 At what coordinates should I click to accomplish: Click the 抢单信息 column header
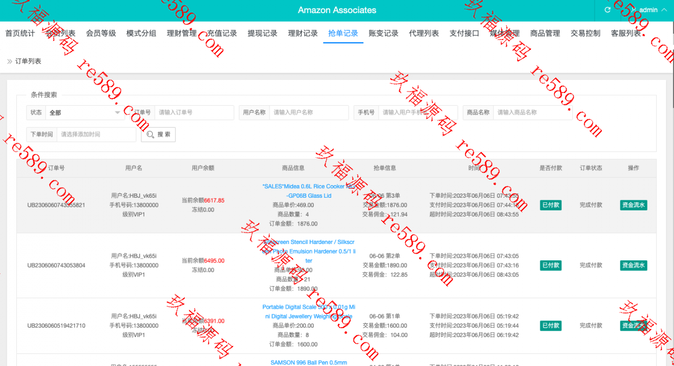(384, 168)
